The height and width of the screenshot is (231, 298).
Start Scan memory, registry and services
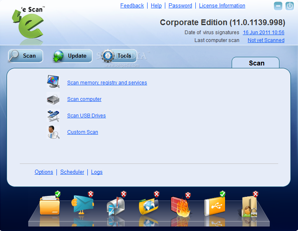(107, 83)
